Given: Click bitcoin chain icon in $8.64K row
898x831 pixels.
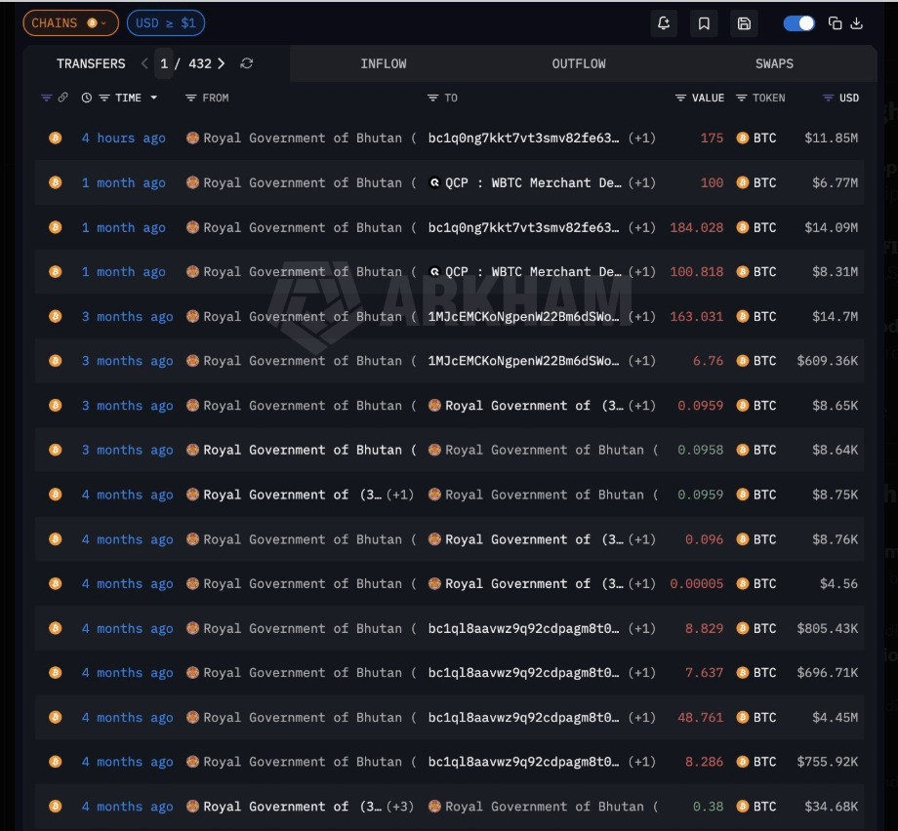Looking at the screenshot, I should click(x=56, y=450).
